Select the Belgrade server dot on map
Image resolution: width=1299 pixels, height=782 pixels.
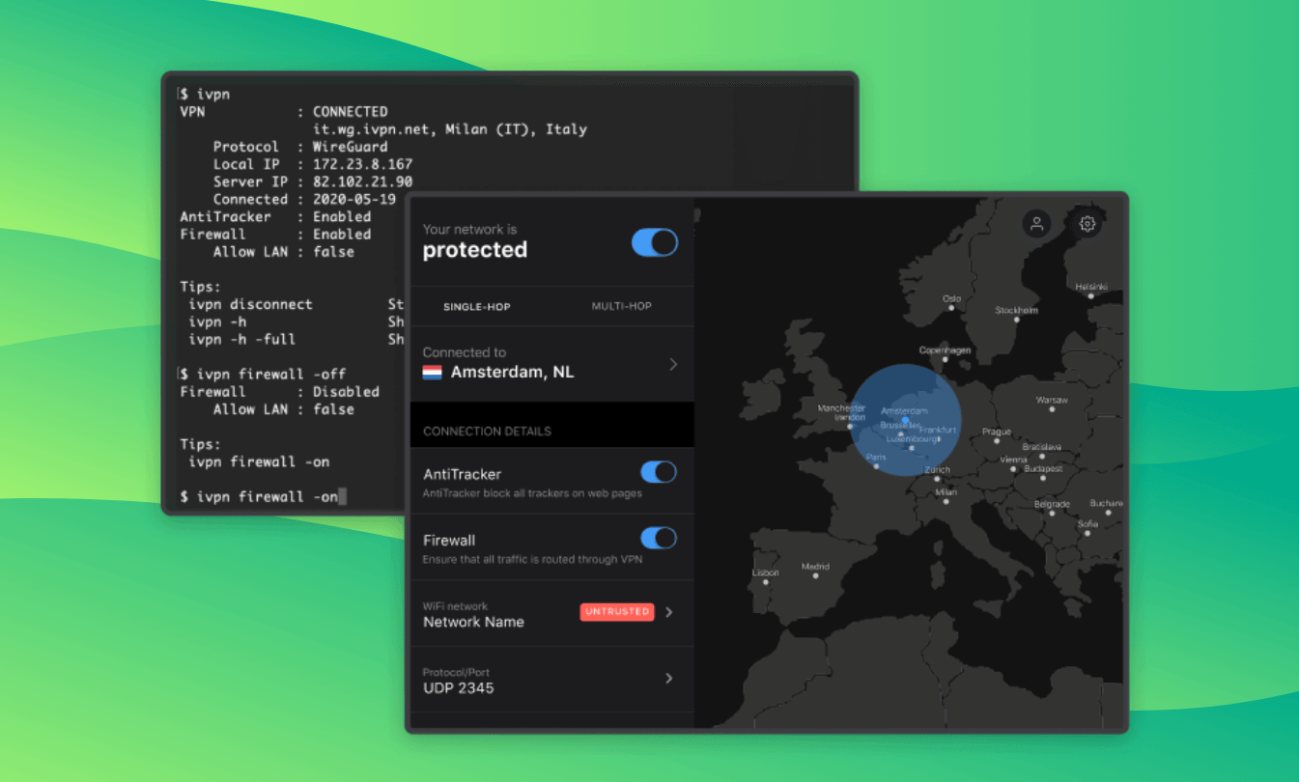pyautogui.click(x=1050, y=514)
